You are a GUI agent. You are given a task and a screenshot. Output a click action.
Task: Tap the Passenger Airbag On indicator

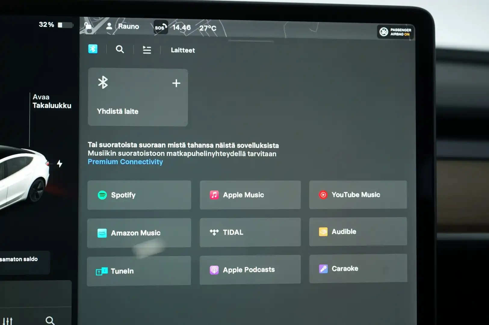[395, 32]
